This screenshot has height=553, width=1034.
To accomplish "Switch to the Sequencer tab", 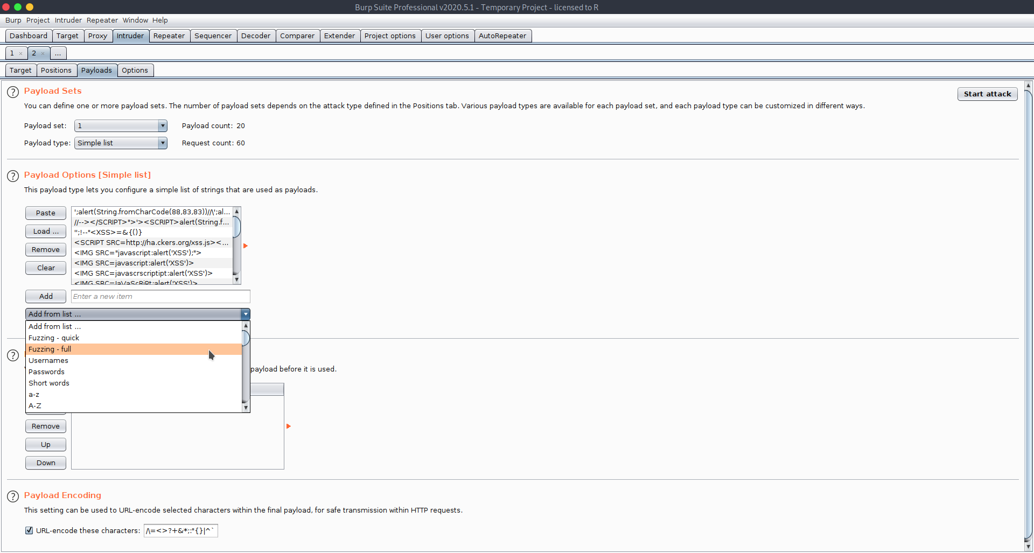I will click(213, 36).
